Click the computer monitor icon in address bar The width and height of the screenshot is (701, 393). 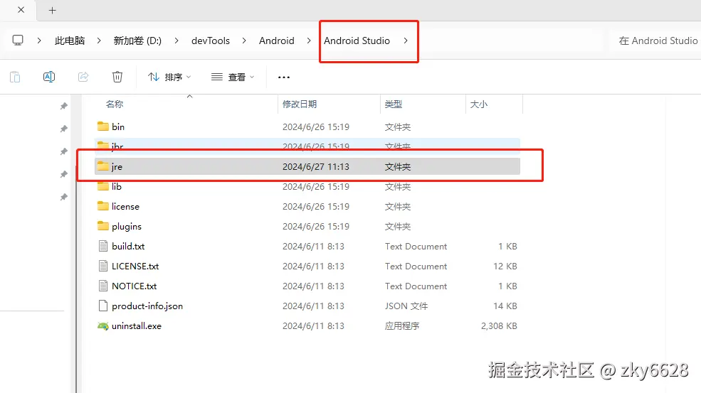[x=18, y=41]
